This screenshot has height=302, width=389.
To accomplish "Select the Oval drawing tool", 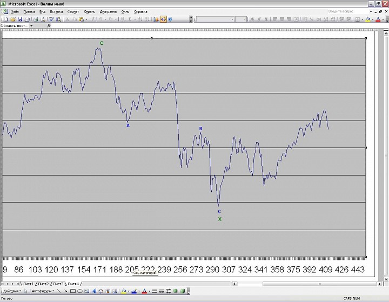I will [x=79, y=291].
